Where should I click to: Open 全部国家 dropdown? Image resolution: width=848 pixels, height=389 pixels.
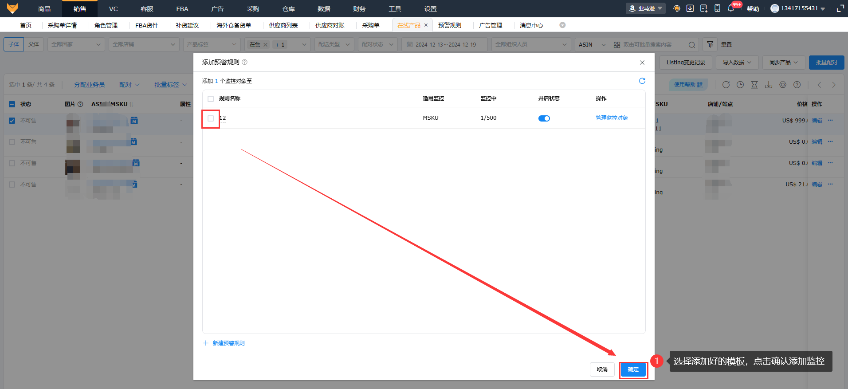(76, 44)
